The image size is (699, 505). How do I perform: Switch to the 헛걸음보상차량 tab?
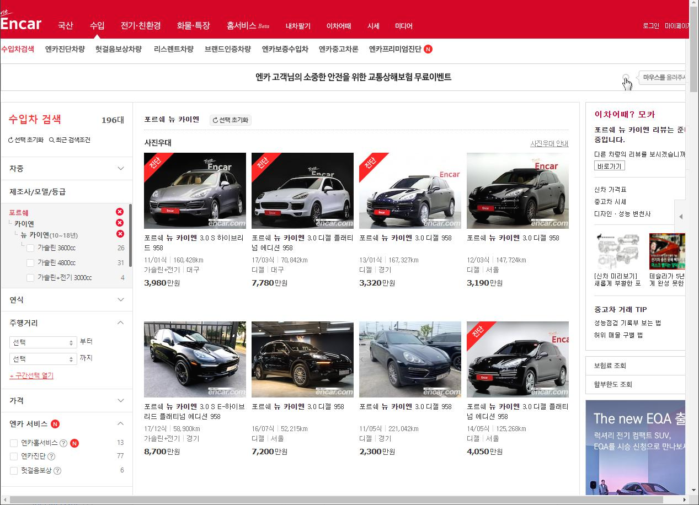point(119,49)
